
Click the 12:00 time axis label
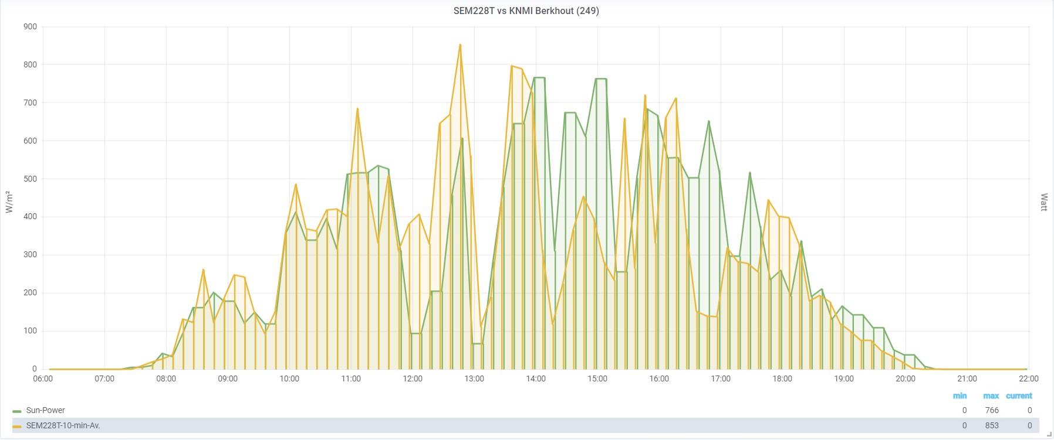click(413, 378)
